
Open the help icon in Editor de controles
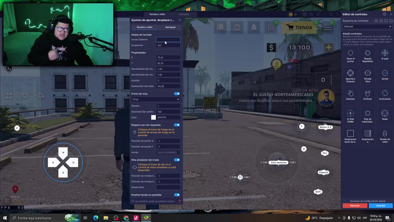point(384,14)
